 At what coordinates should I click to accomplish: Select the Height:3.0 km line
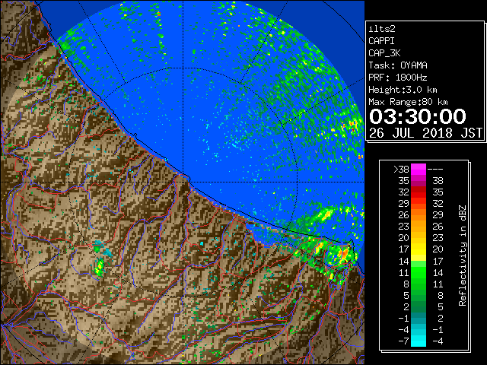403,90
